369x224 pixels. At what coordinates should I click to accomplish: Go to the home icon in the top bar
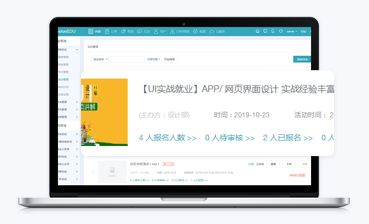click(258, 31)
